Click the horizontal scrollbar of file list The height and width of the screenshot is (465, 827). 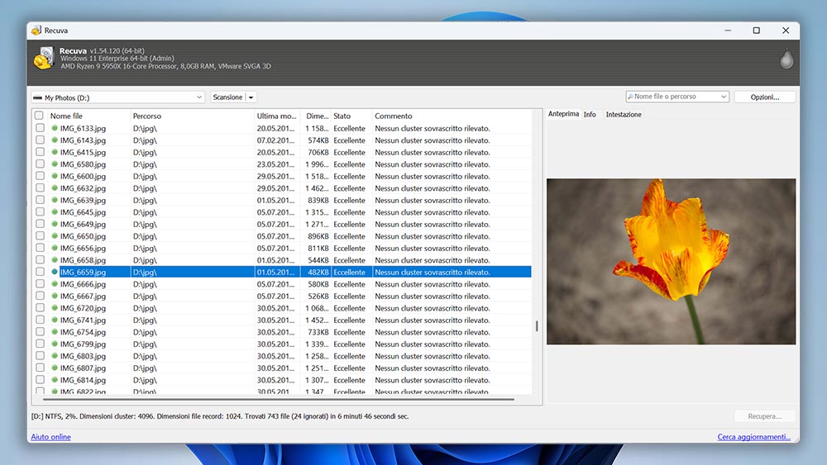(279, 399)
